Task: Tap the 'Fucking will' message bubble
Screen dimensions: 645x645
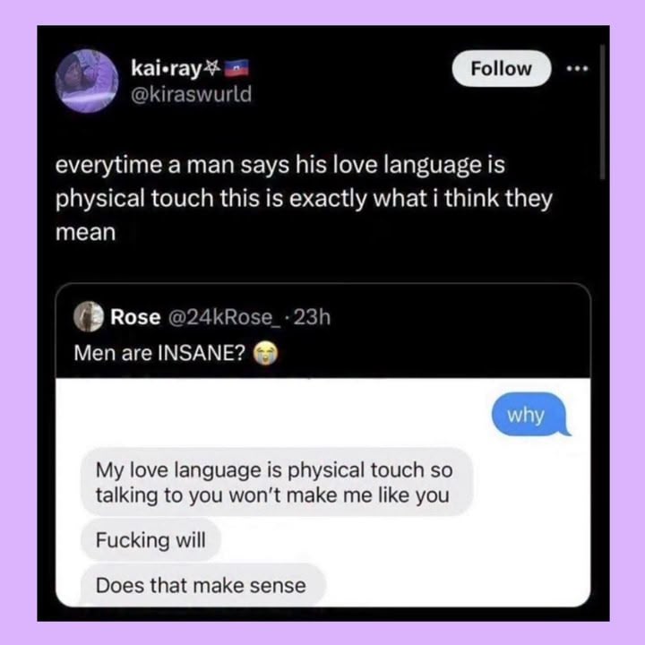Action: point(151,539)
